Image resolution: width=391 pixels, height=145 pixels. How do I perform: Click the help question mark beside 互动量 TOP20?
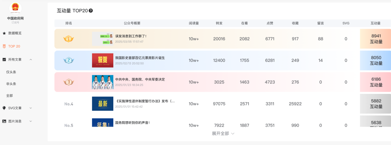tap(91, 11)
